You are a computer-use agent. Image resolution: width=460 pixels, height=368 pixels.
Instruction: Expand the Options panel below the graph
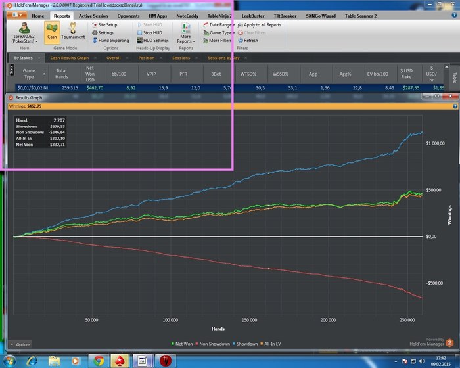pyautogui.click(x=20, y=344)
